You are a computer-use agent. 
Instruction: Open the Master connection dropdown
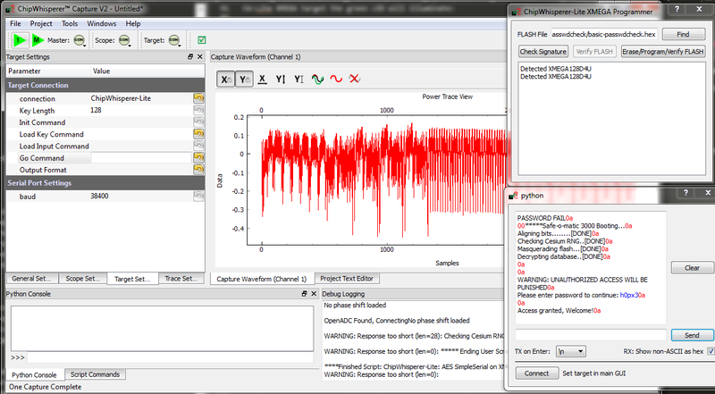pos(80,40)
